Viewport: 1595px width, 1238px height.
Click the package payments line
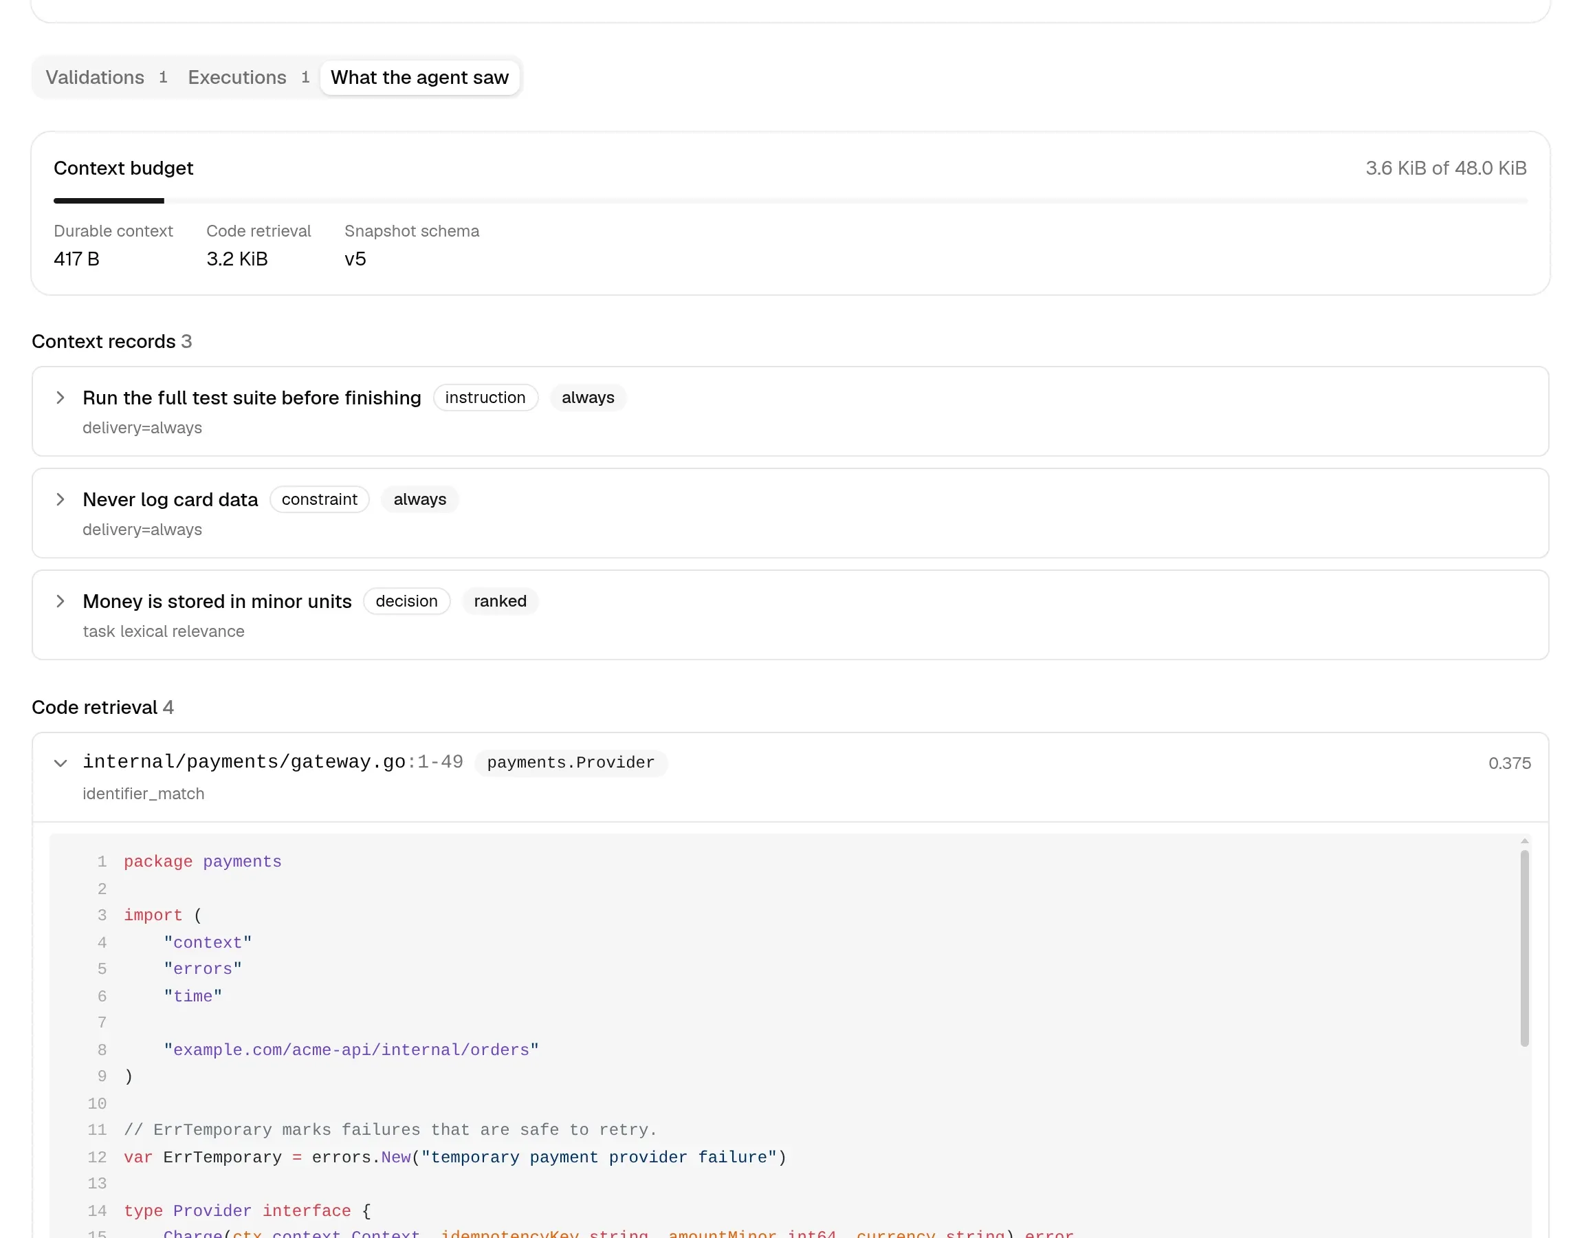click(x=202, y=862)
